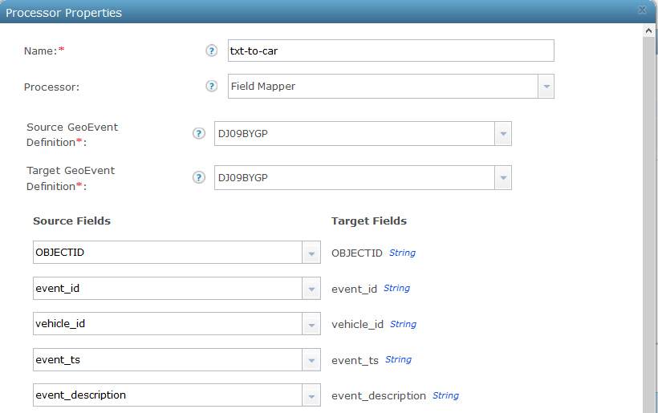Click the help icon next to Name

[212, 51]
